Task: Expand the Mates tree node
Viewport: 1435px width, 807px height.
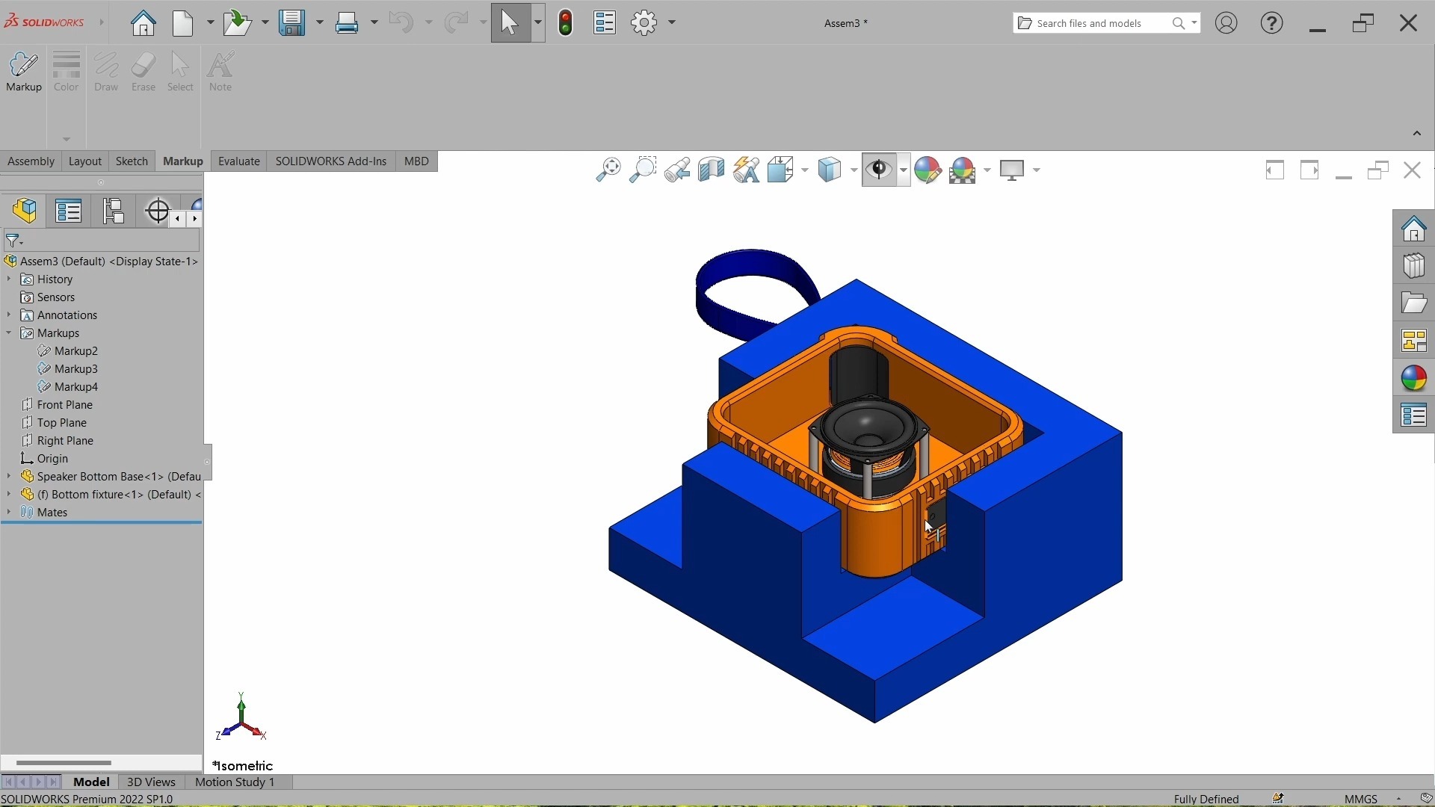Action: pos(9,513)
